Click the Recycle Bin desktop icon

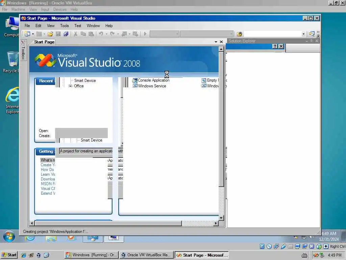click(11, 62)
